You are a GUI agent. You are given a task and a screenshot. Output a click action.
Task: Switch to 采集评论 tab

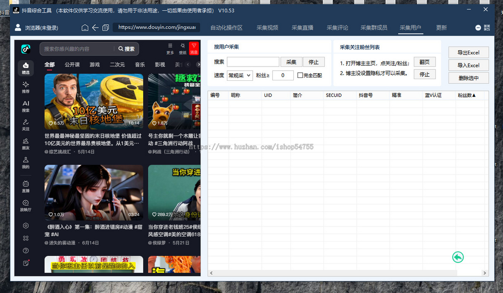(x=337, y=28)
